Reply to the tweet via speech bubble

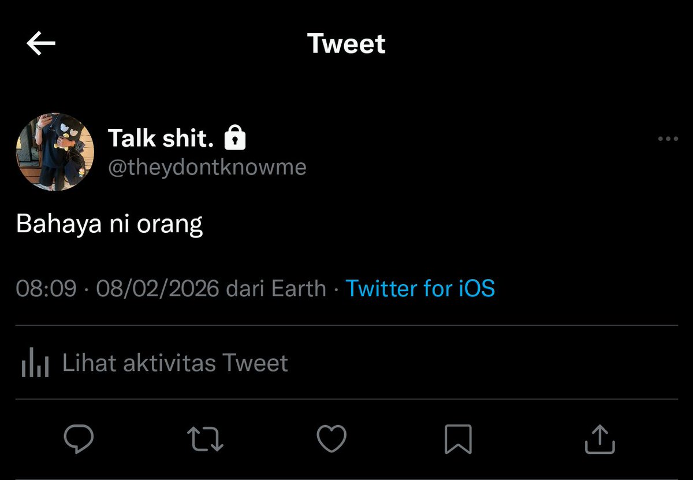click(79, 439)
